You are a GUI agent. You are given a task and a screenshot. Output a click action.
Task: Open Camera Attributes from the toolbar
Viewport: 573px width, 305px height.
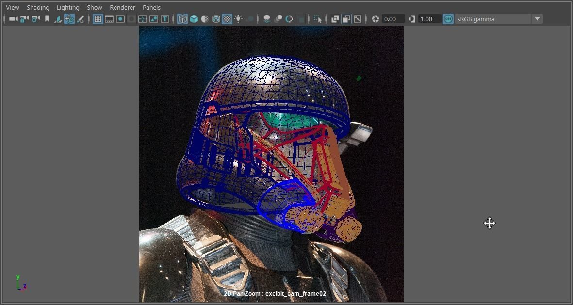36,19
